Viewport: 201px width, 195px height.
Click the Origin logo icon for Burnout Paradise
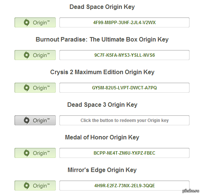(x=27, y=55)
